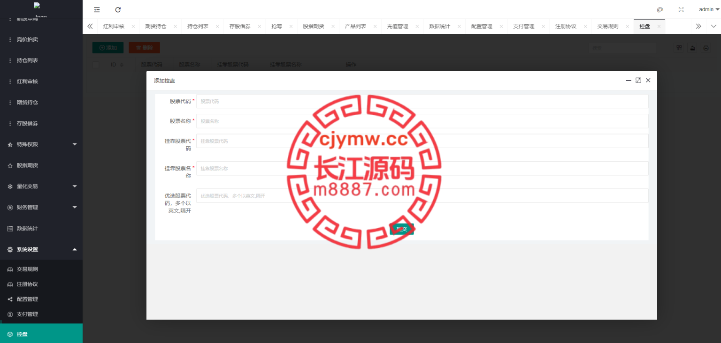Screen dimensions: 721x343
Task: Click the 挂靠股票名称 input field
Action: coord(422,168)
